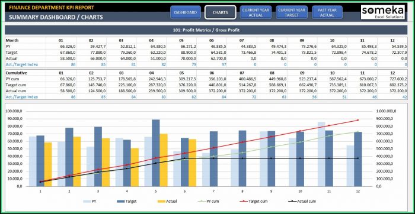Click the Target legend swatch

pyautogui.click(x=121, y=202)
